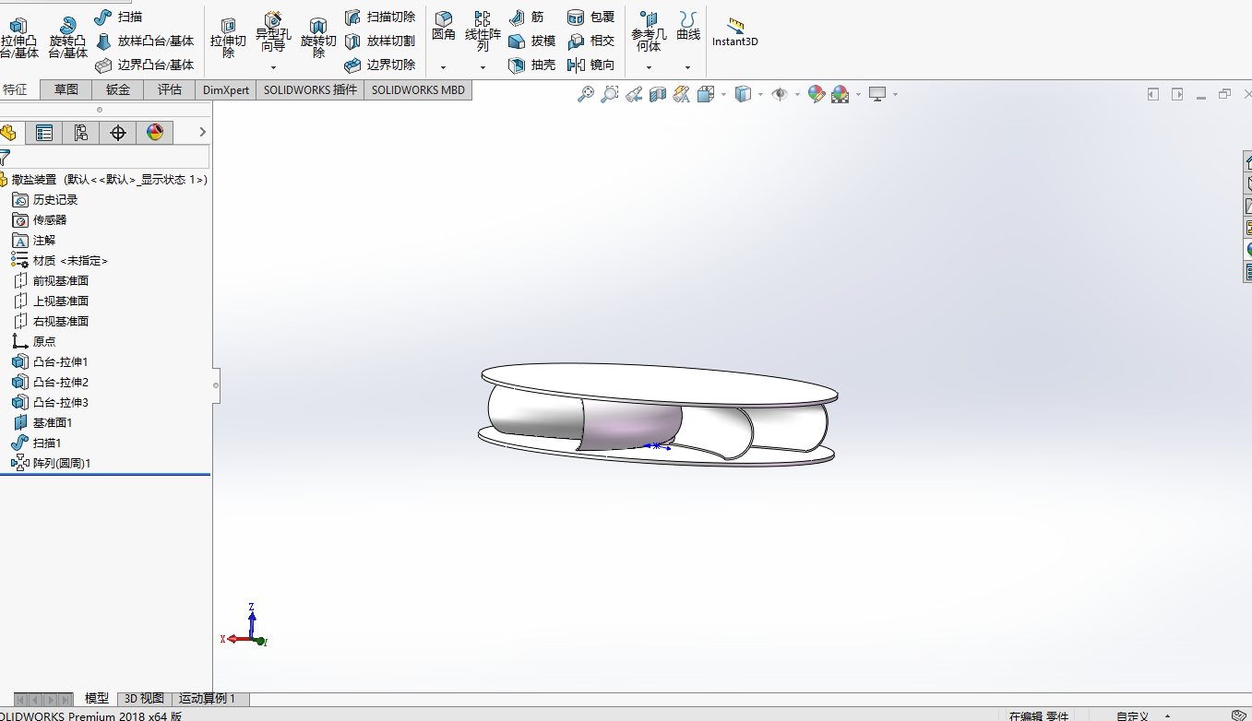Click the Section View icon
This screenshot has width=1252, height=721.
658,94
